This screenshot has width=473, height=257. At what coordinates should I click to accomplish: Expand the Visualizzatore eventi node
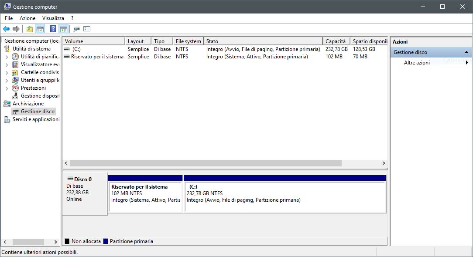[x=7, y=64]
